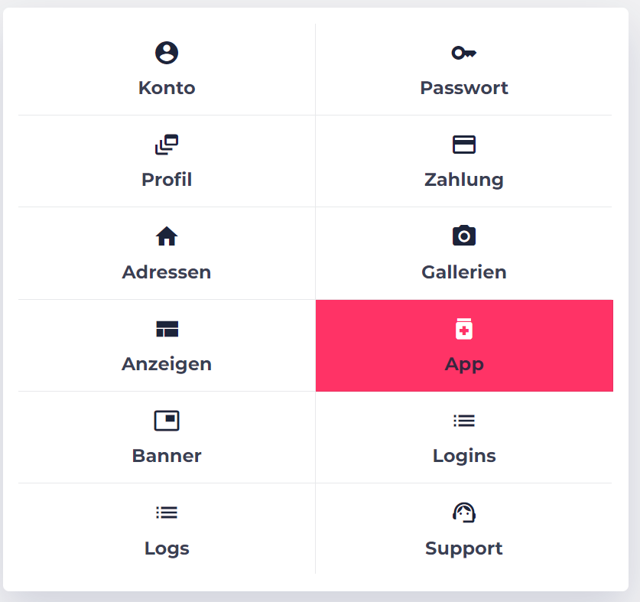Click the Konto user avatar icon
Viewport: 640px width, 602px height.
coord(167,53)
